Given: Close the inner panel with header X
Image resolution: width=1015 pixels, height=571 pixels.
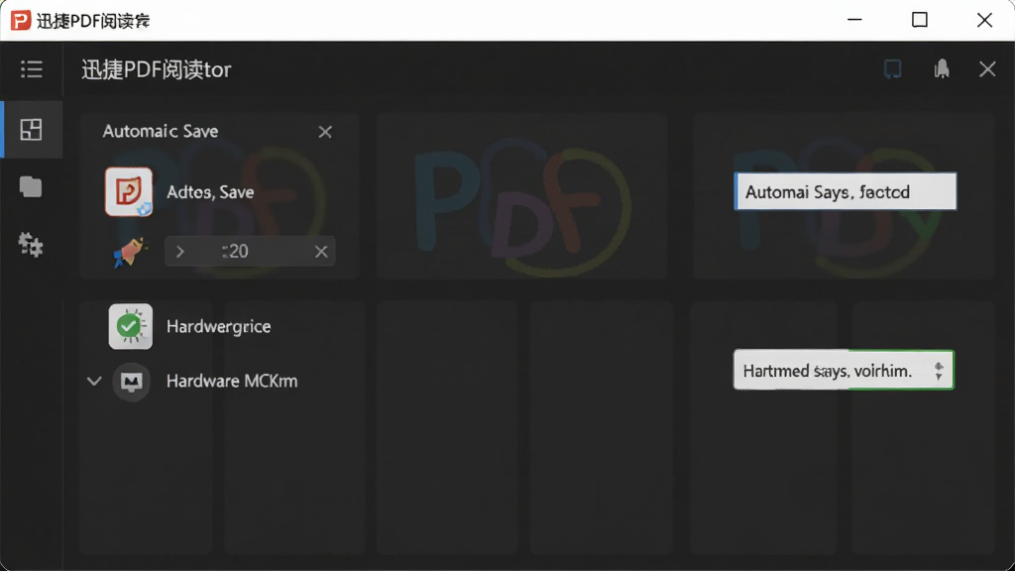Looking at the screenshot, I should pos(987,68).
